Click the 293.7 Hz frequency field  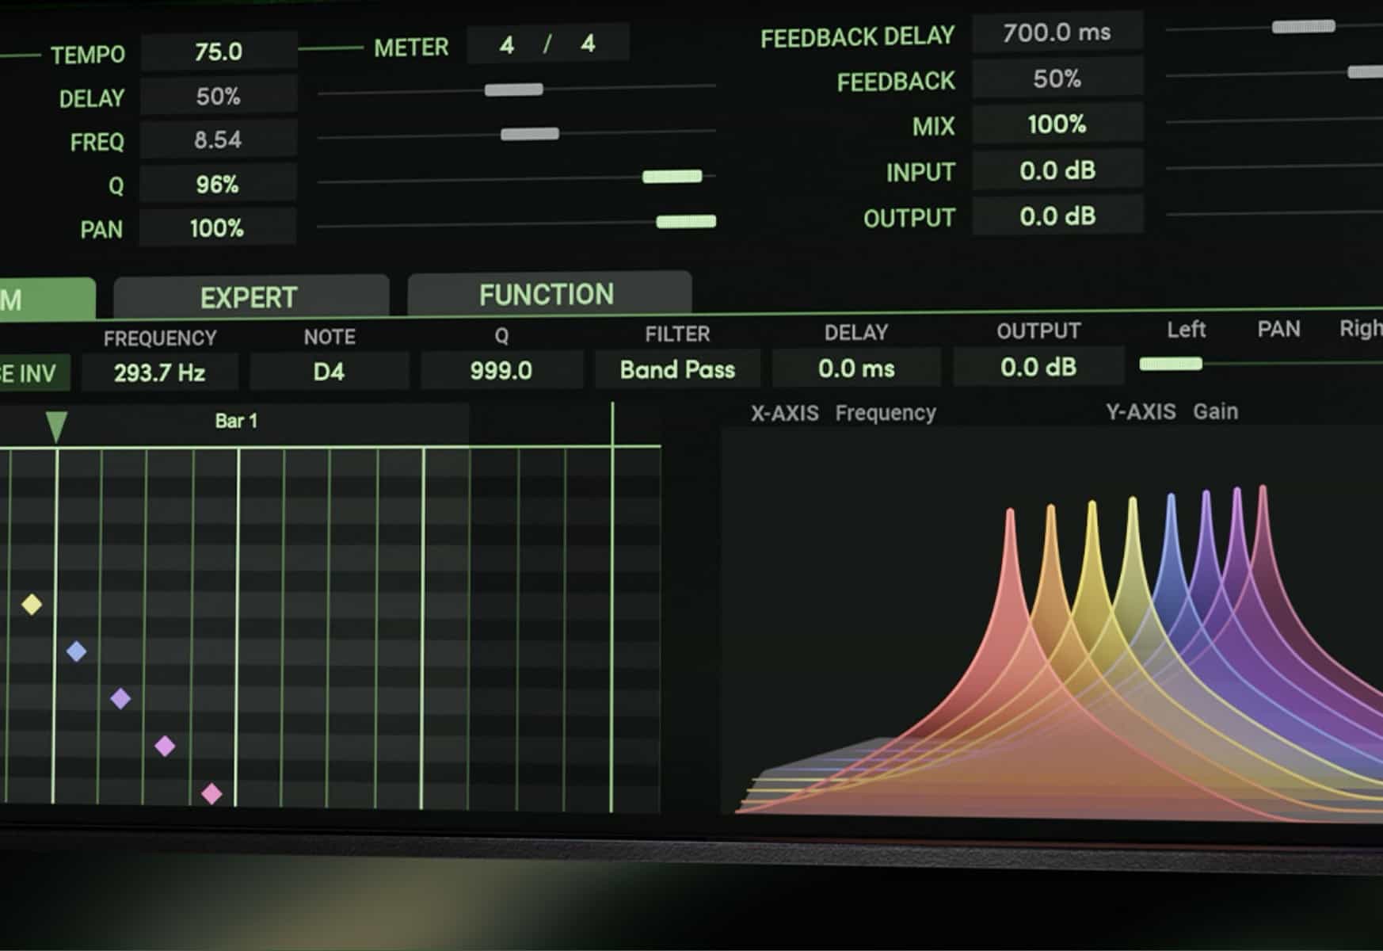point(160,372)
